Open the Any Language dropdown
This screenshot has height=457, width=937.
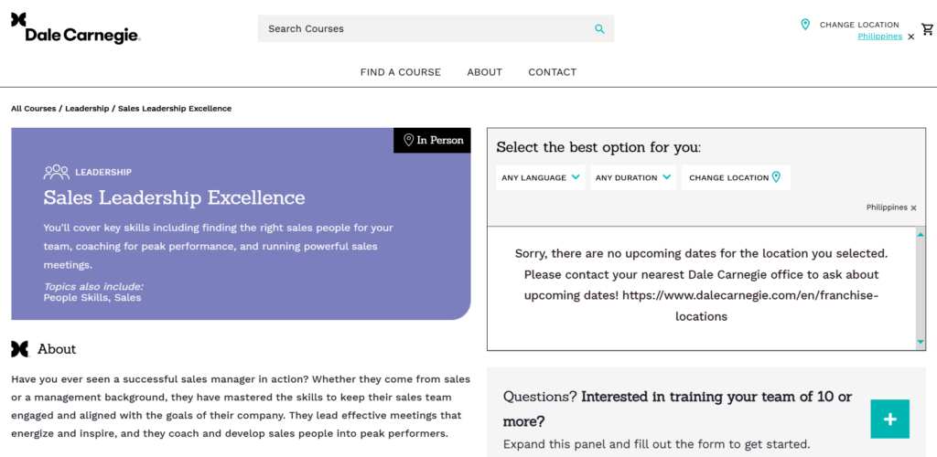pos(540,178)
